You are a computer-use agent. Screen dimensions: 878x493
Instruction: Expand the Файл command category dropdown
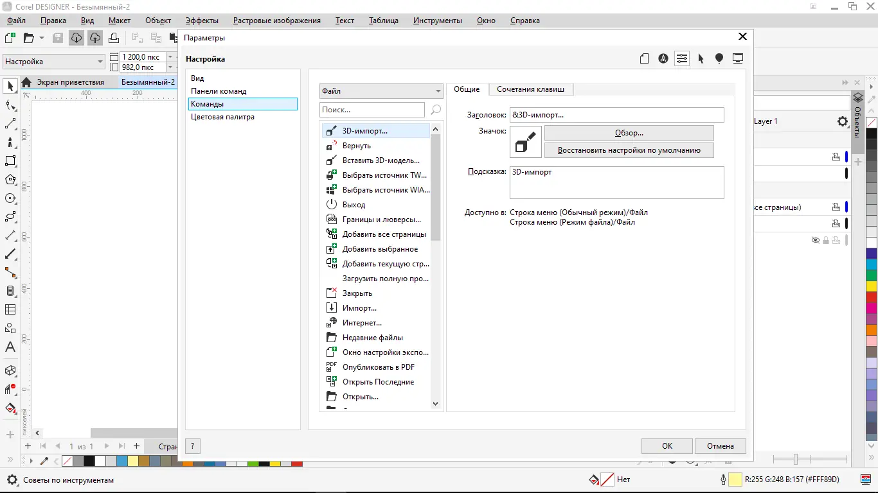click(381, 91)
